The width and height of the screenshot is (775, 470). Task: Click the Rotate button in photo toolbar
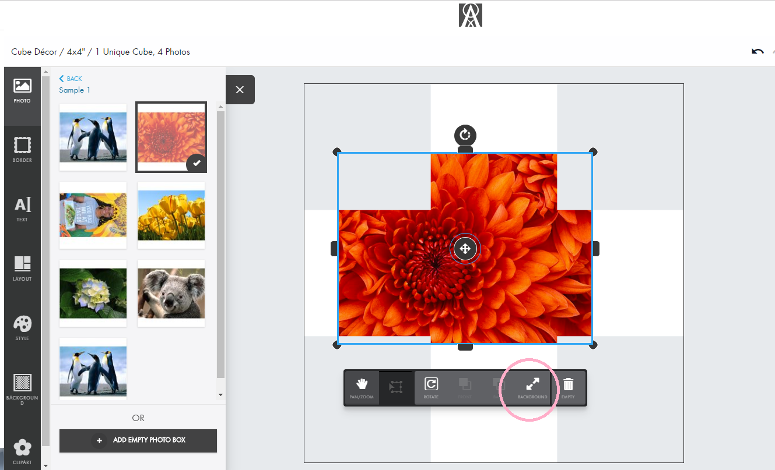(x=431, y=388)
